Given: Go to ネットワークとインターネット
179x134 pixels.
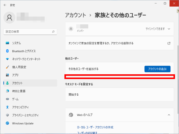Looking at the screenshot, I should coord(30,59).
